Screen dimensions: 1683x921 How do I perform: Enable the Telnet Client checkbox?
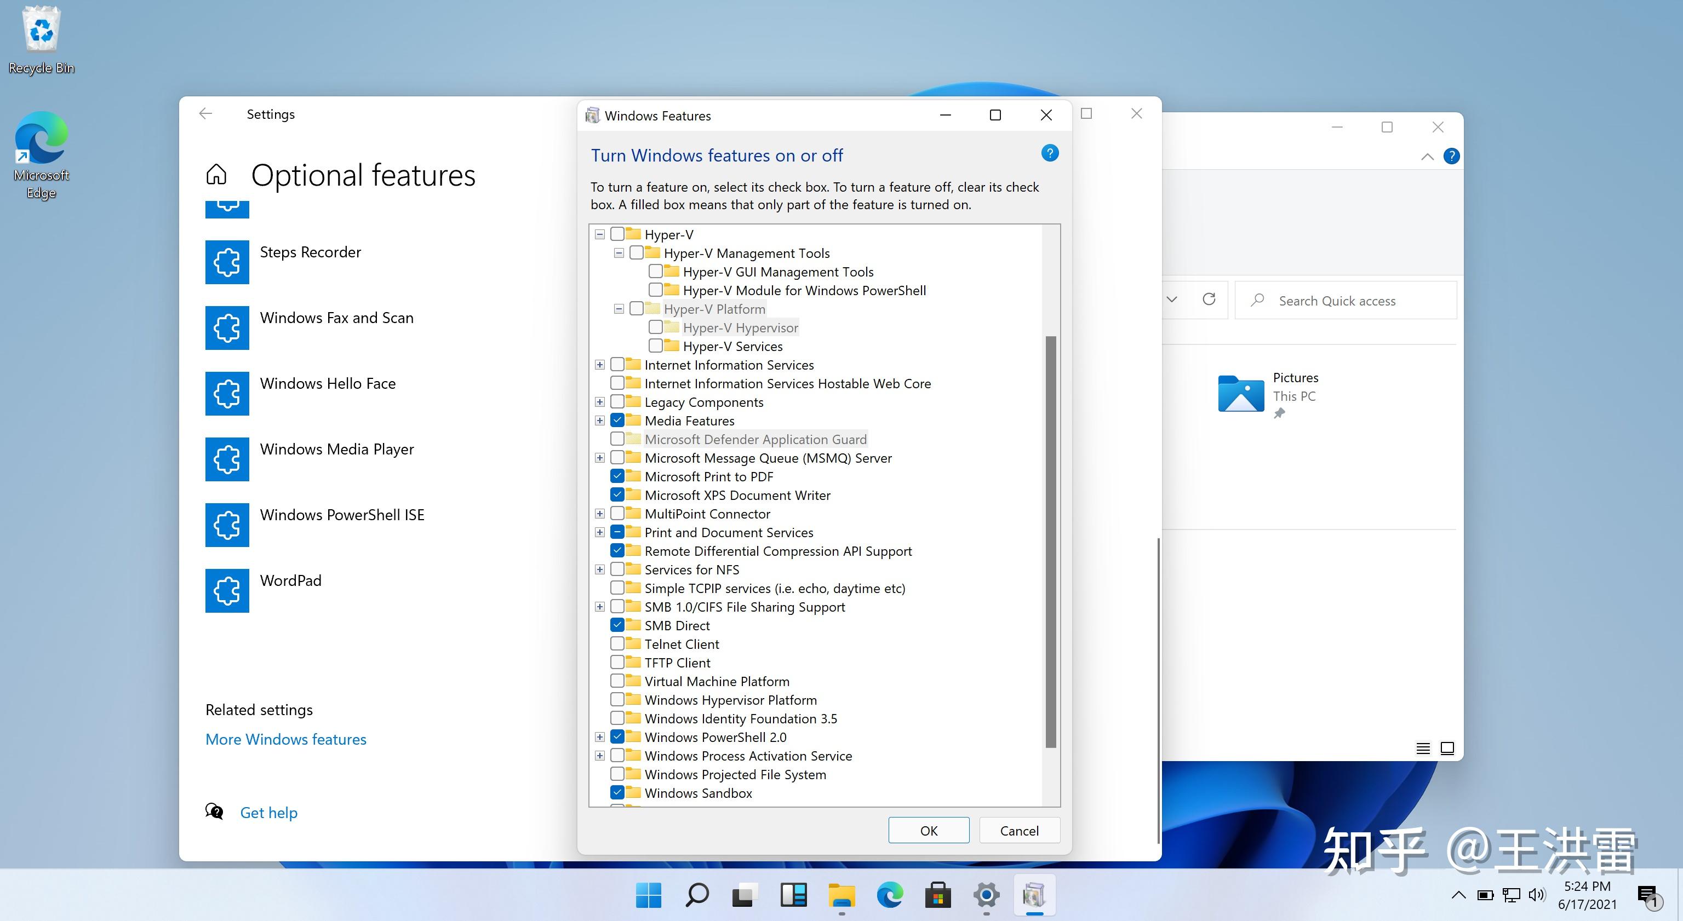[x=617, y=643]
